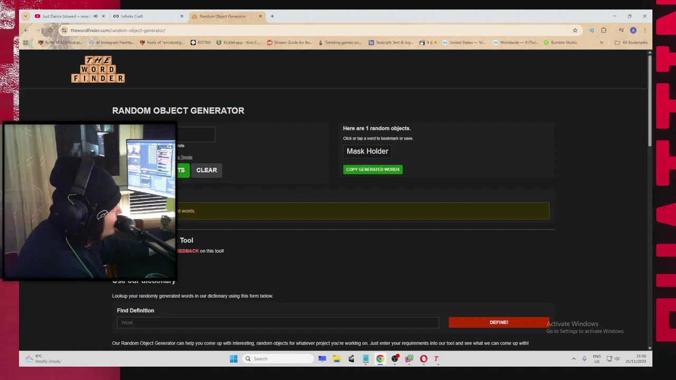Open the volume icon in system tray
676x380 pixels.
[617, 359]
